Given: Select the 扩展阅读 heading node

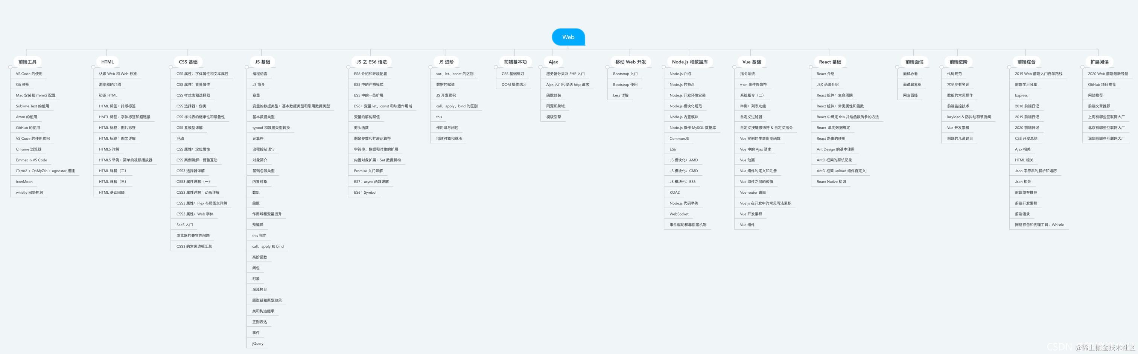Looking at the screenshot, I should (1099, 62).
